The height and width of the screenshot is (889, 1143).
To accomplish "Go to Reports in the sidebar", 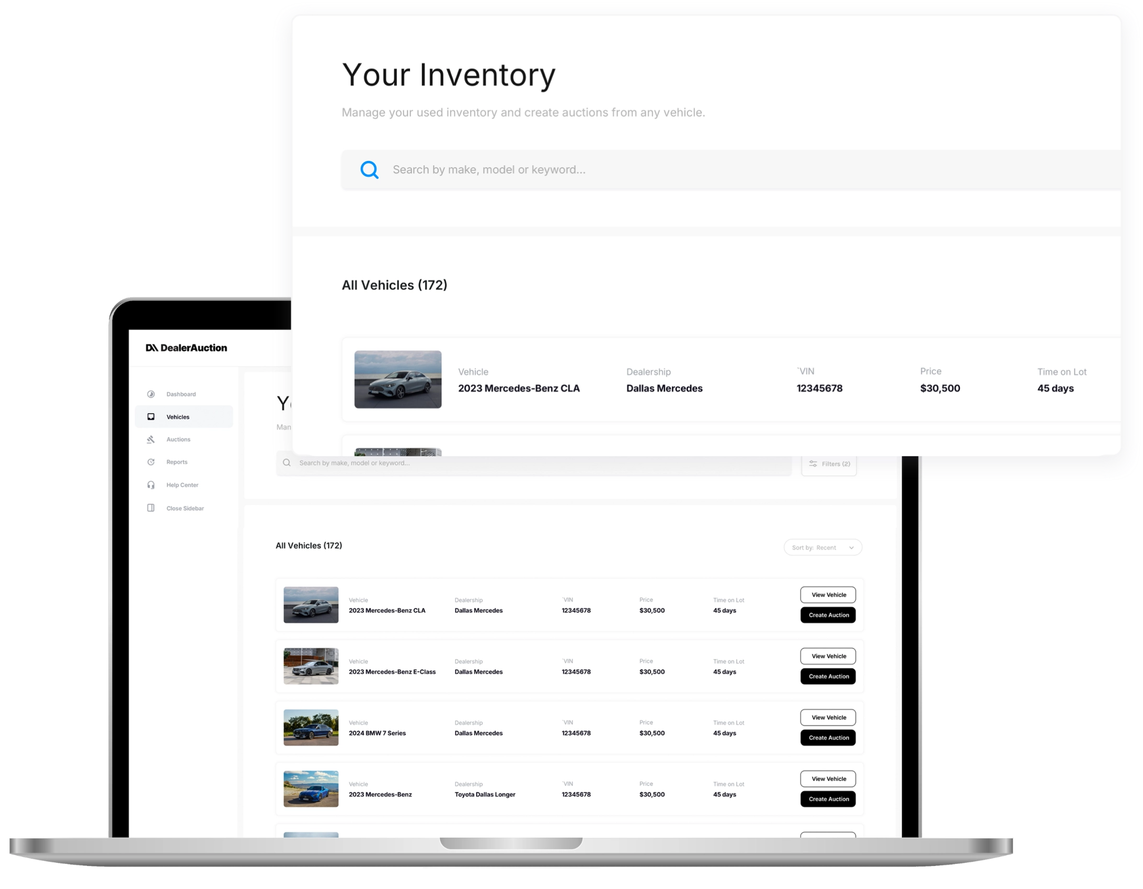I will [x=184, y=462].
